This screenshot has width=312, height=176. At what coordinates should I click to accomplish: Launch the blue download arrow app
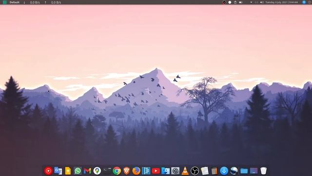224,171
